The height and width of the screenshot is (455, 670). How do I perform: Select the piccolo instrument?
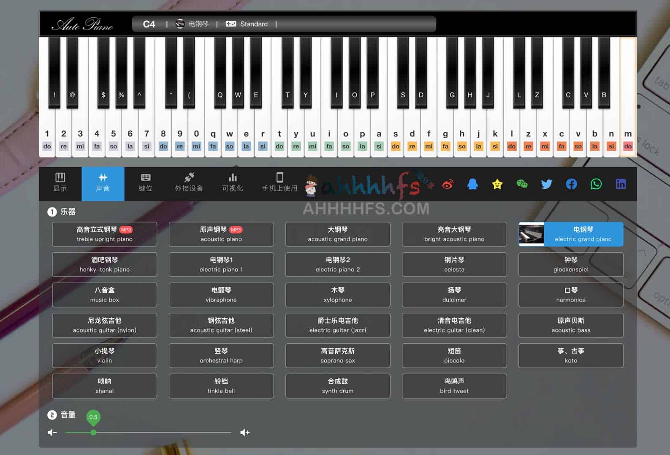tap(454, 356)
